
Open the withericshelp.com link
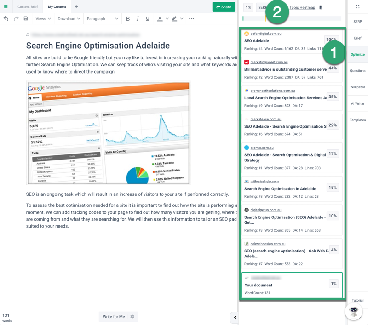[264, 181]
